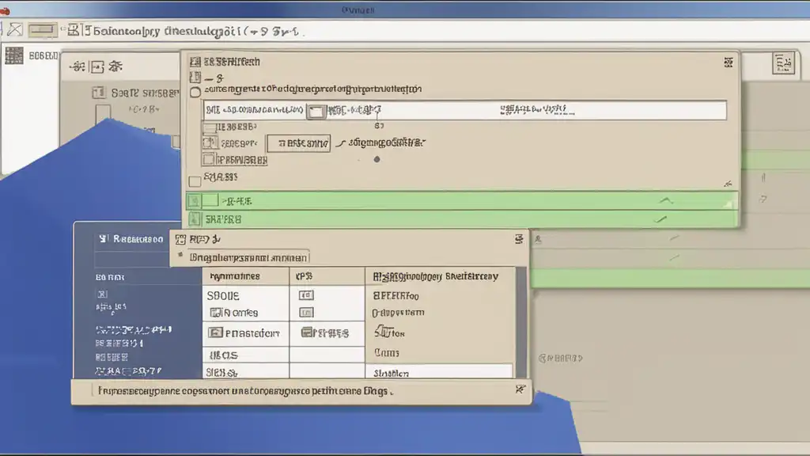Click the wide third column header in the table
The image size is (810, 456).
(440, 276)
